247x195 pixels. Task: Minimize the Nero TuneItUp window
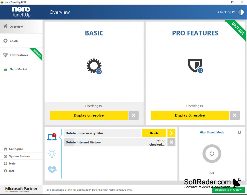tap(223, 2)
